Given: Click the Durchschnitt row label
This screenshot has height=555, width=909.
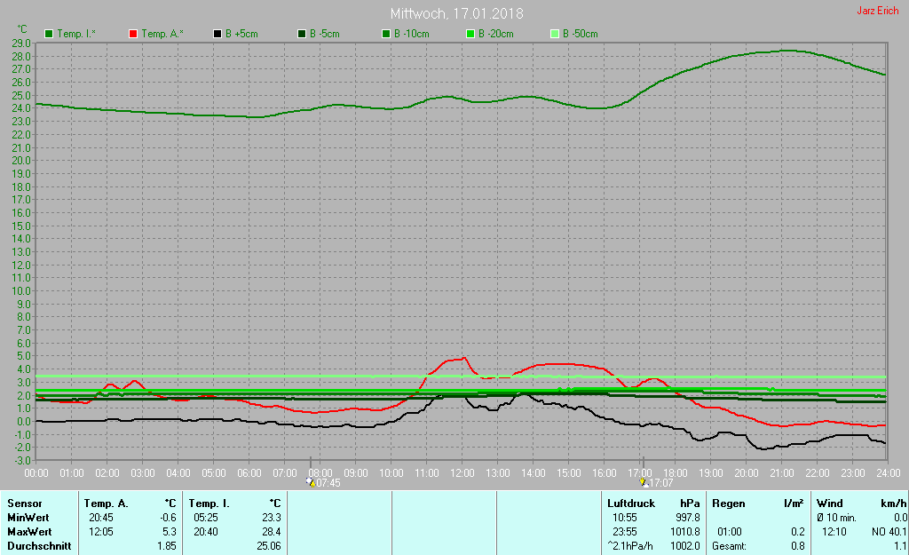Looking at the screenshot, I should [x=39, y=546].
